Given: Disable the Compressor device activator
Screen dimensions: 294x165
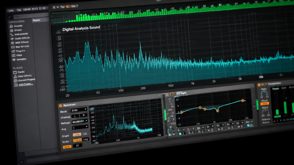Looking at the screenshot, I should (259, 85).
